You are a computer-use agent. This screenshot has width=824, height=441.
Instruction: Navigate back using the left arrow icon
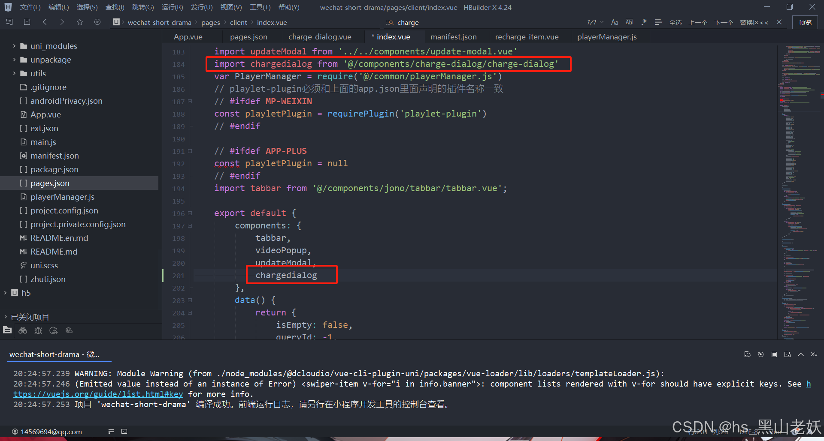tap(45, 22)
